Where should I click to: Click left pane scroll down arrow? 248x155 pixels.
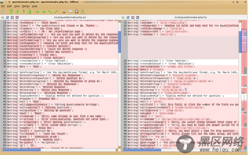120,147
